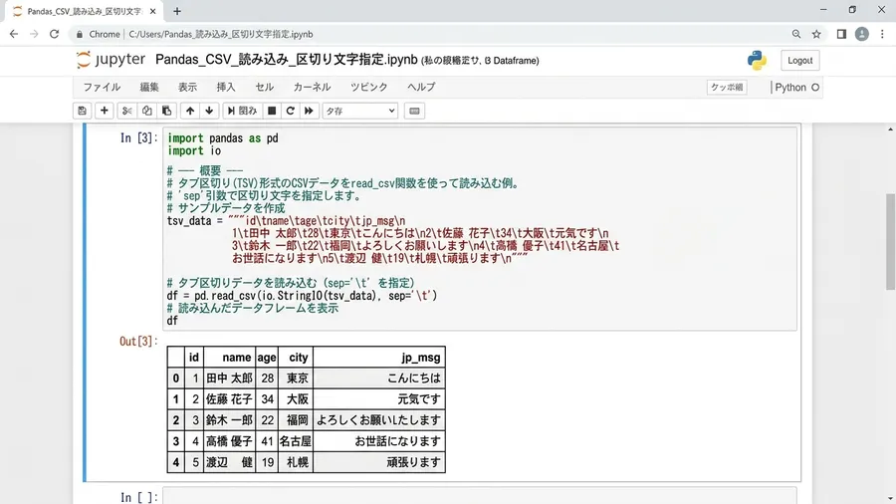Click cell 札幌 in table
896x504 pixels.
tap(297, 462)
